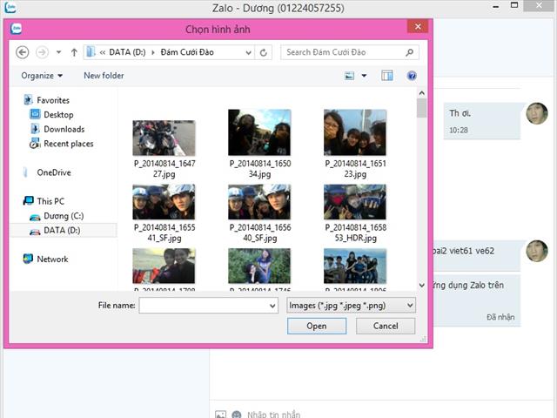
Task: Show the preview pane
Action: point(386,76)
